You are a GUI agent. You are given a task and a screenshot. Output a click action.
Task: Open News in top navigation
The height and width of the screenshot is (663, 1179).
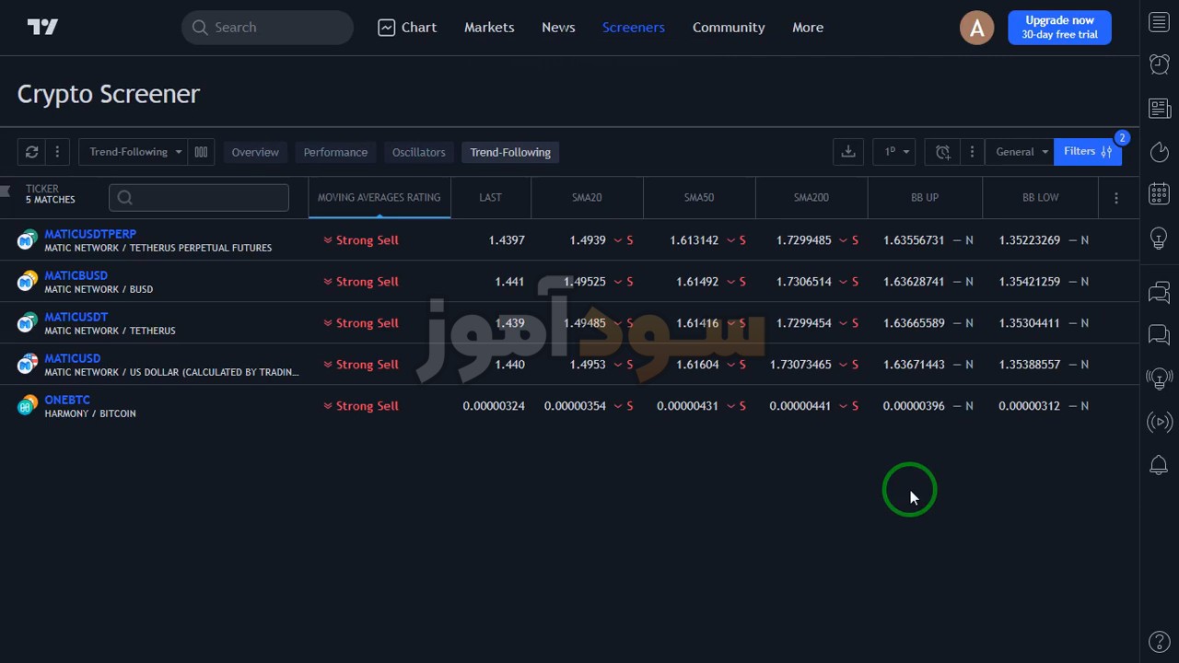point(558,28)
